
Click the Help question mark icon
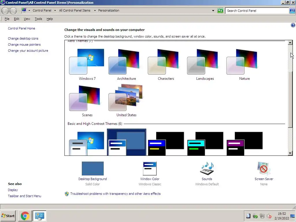[293, 25]
